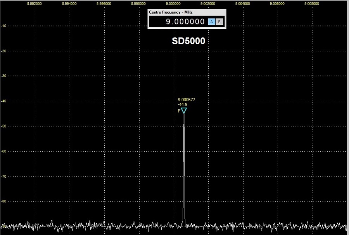
Task: Click the marker frequency label 9.000577
Action: pos(187,100)
